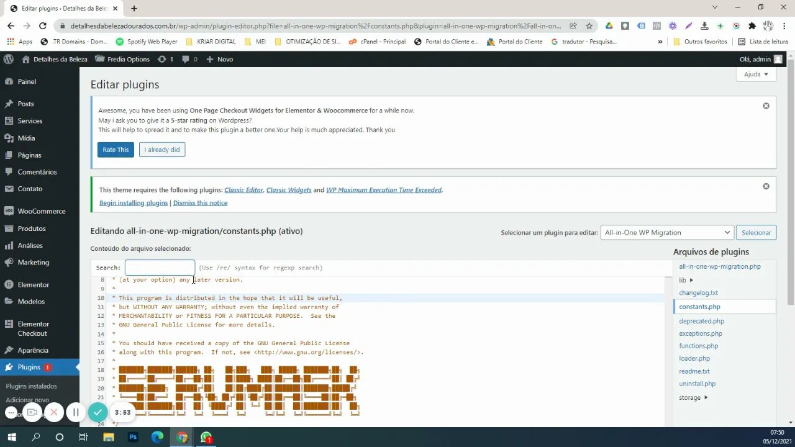Open WP Maximum Execution Time Exceeded link

384,190
